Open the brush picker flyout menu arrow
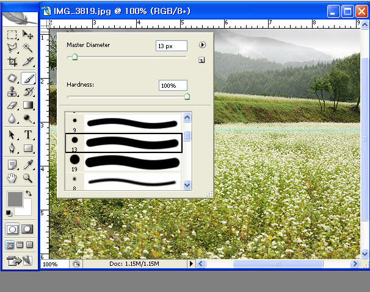370x292 pixels. point(202,45)
